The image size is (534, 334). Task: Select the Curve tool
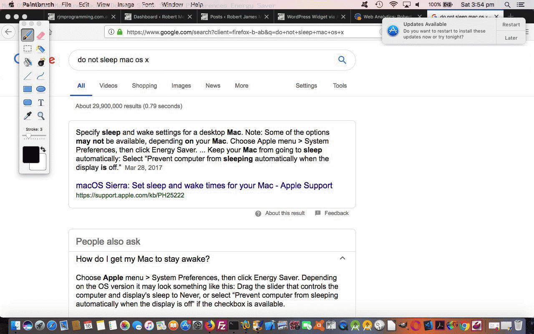click(x=41, y=76)
